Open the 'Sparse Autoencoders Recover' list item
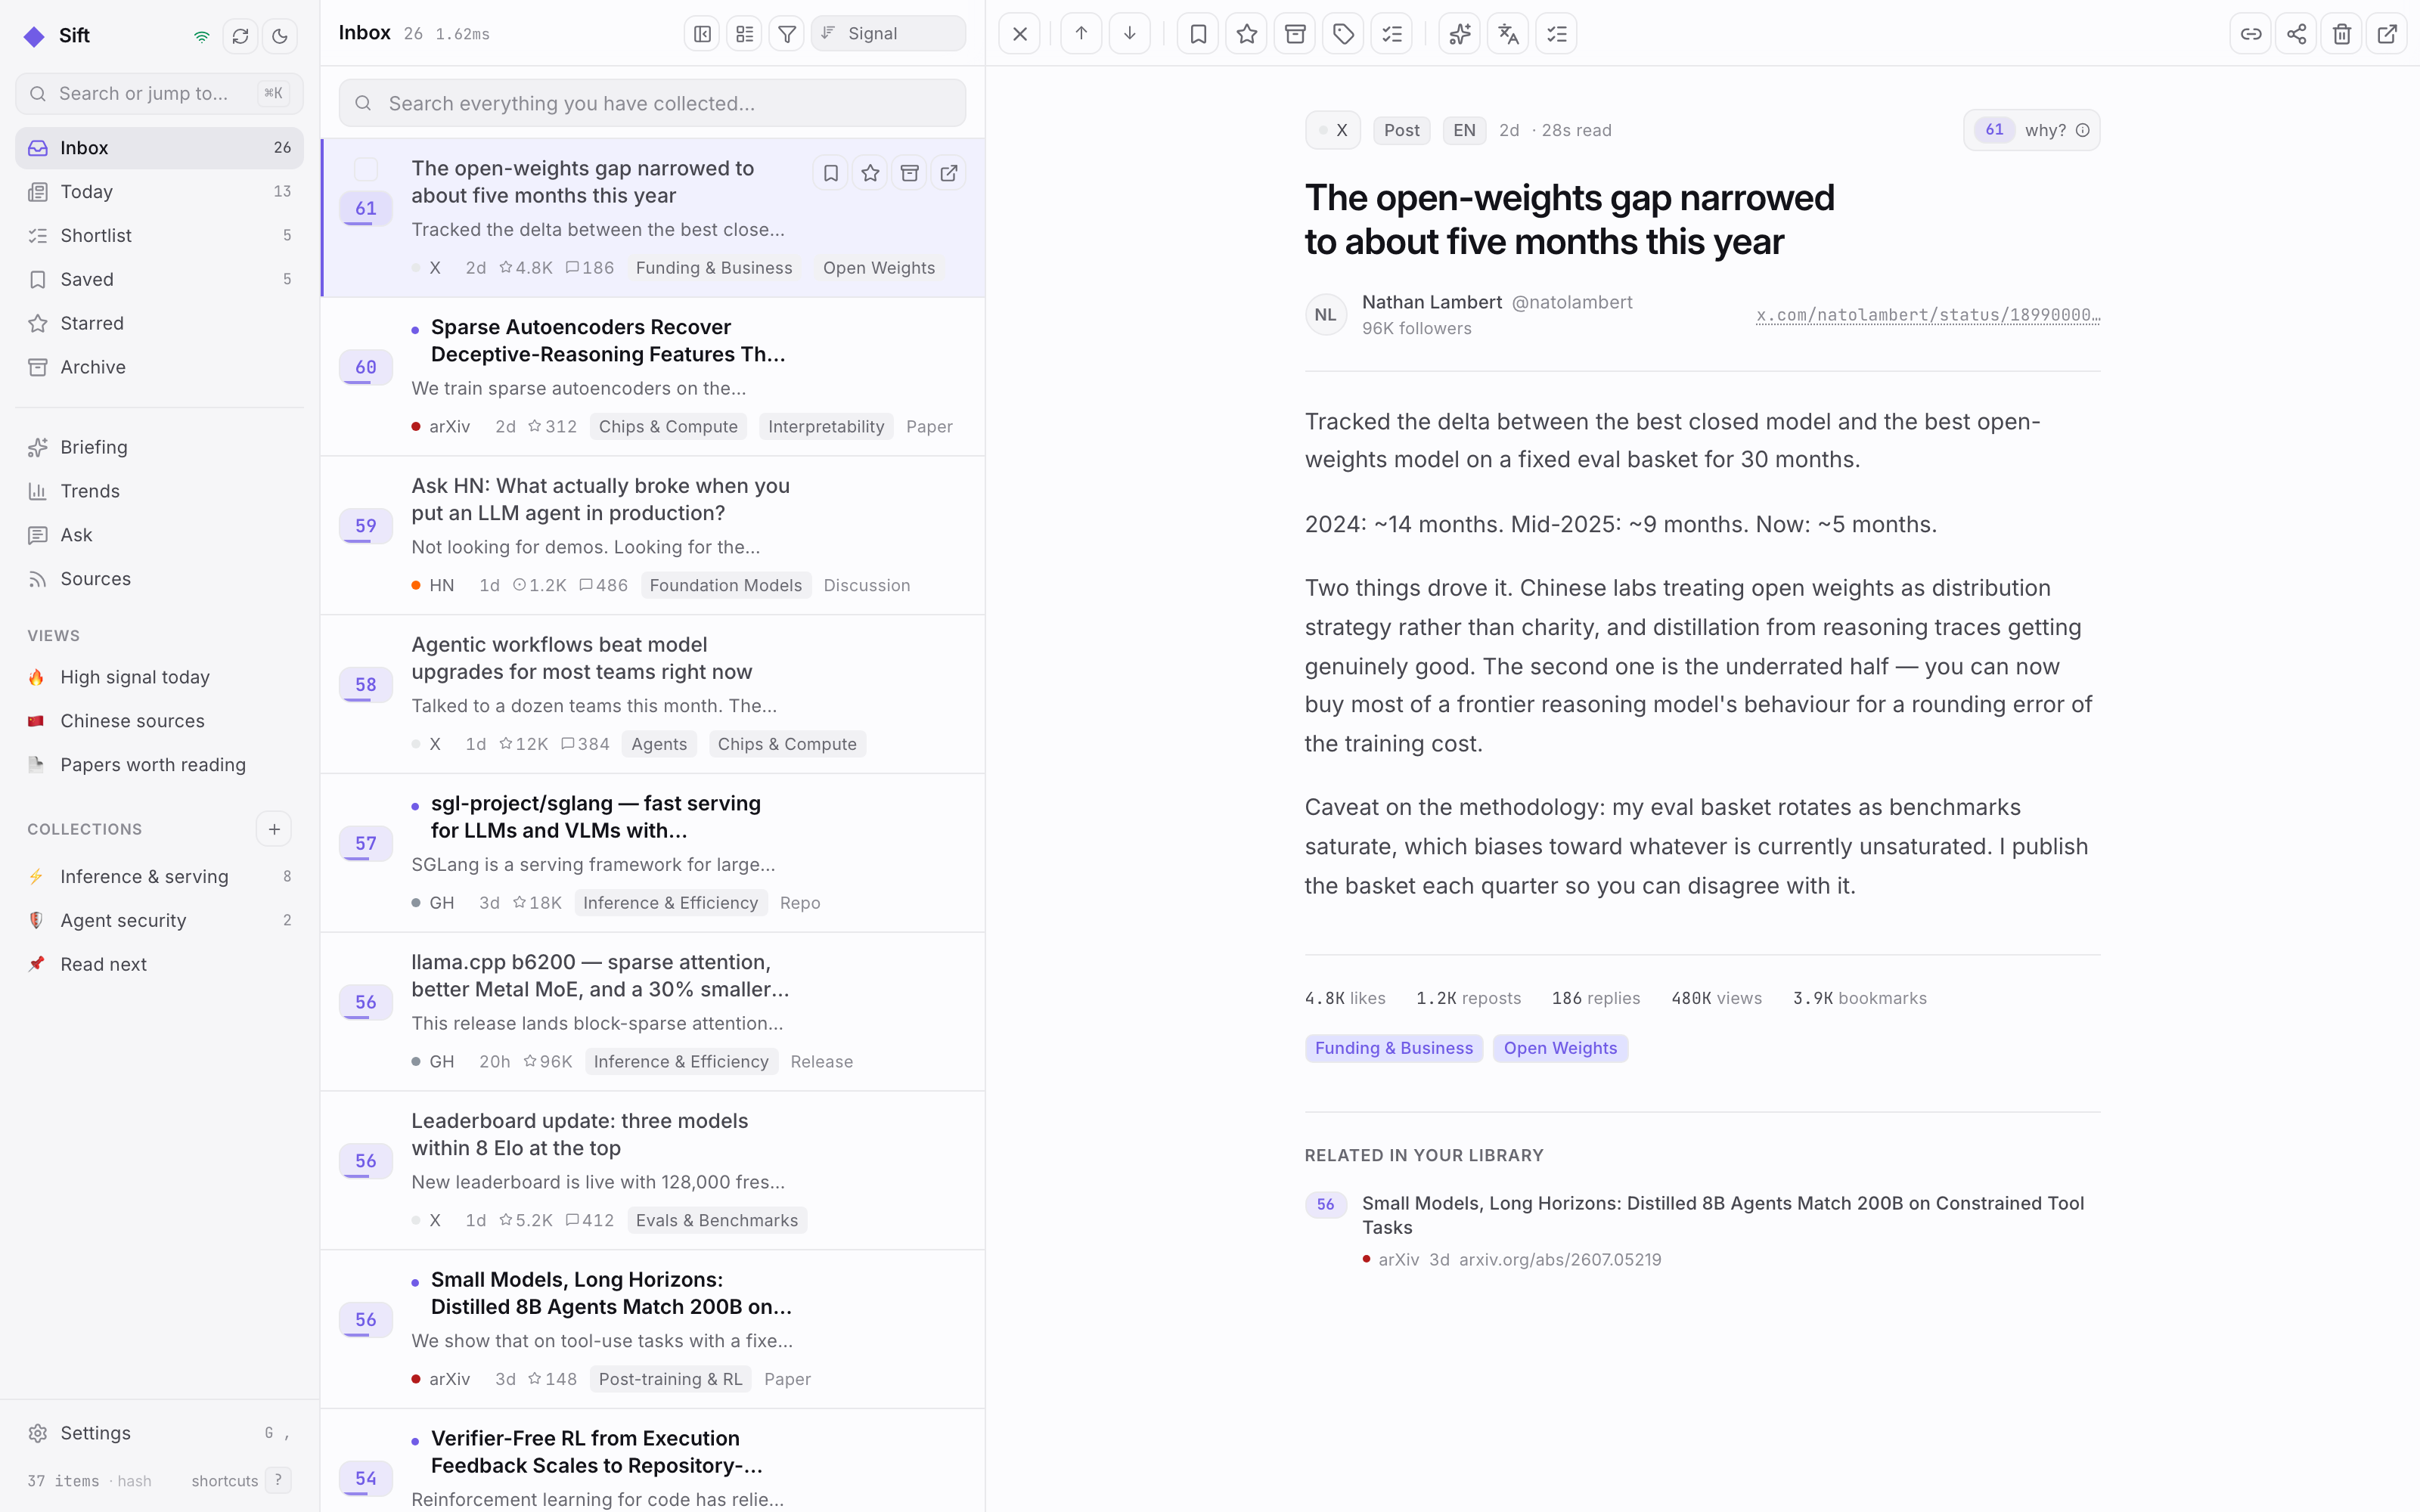Screen dimensions: 2420x1512 [652, 377]
